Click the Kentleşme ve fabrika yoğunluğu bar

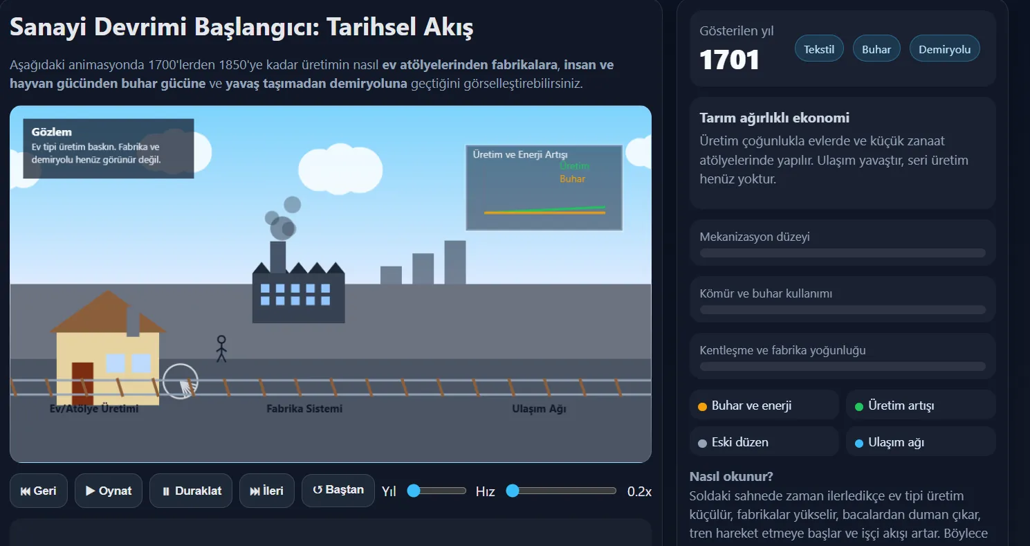(x=843, y=366)
